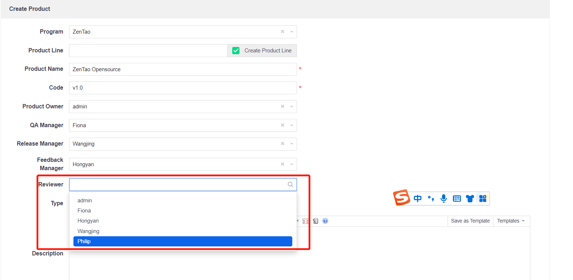Toggle Chinese/English input mode icon
The image size is (573, 280).
[x=417, y=198]
